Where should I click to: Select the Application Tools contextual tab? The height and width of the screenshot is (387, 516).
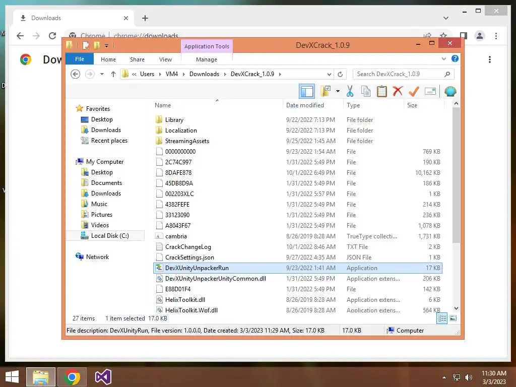207,46
